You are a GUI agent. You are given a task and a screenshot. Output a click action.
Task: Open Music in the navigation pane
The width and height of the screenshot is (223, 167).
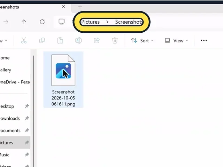[5, 155]
